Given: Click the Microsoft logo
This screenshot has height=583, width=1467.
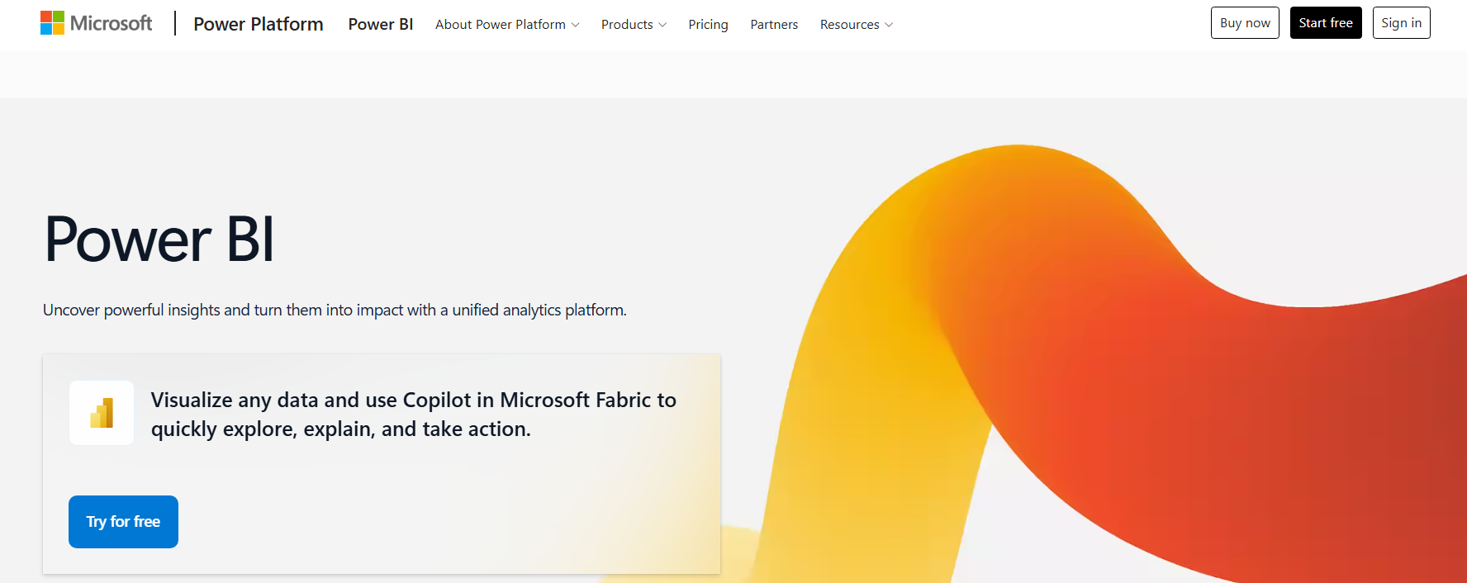Looking at the screenshot, I should [96, 23].
